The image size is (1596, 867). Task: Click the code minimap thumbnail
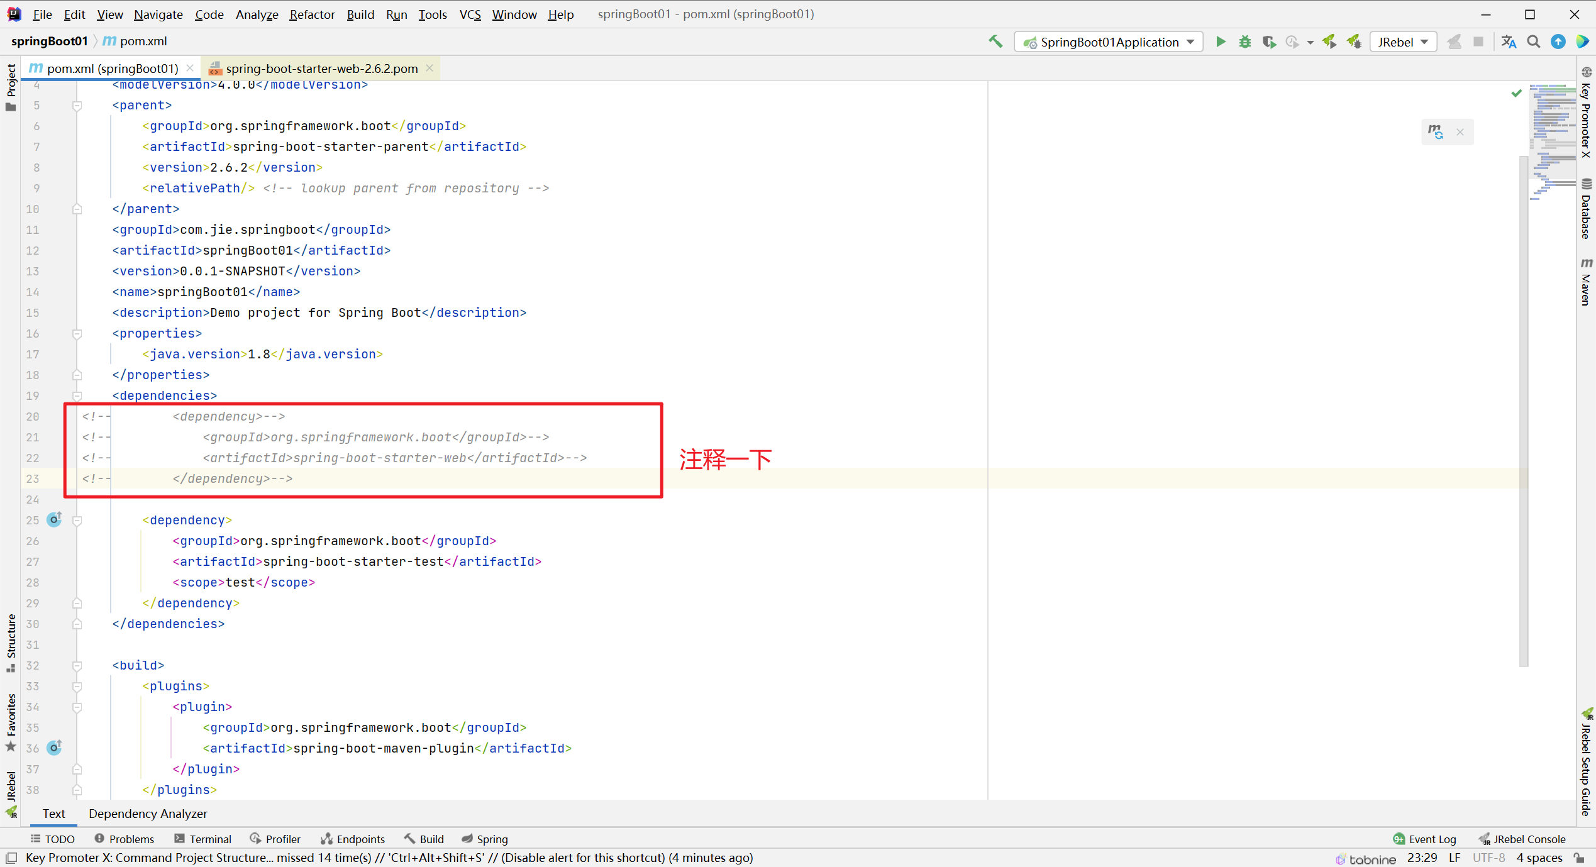1553,142
